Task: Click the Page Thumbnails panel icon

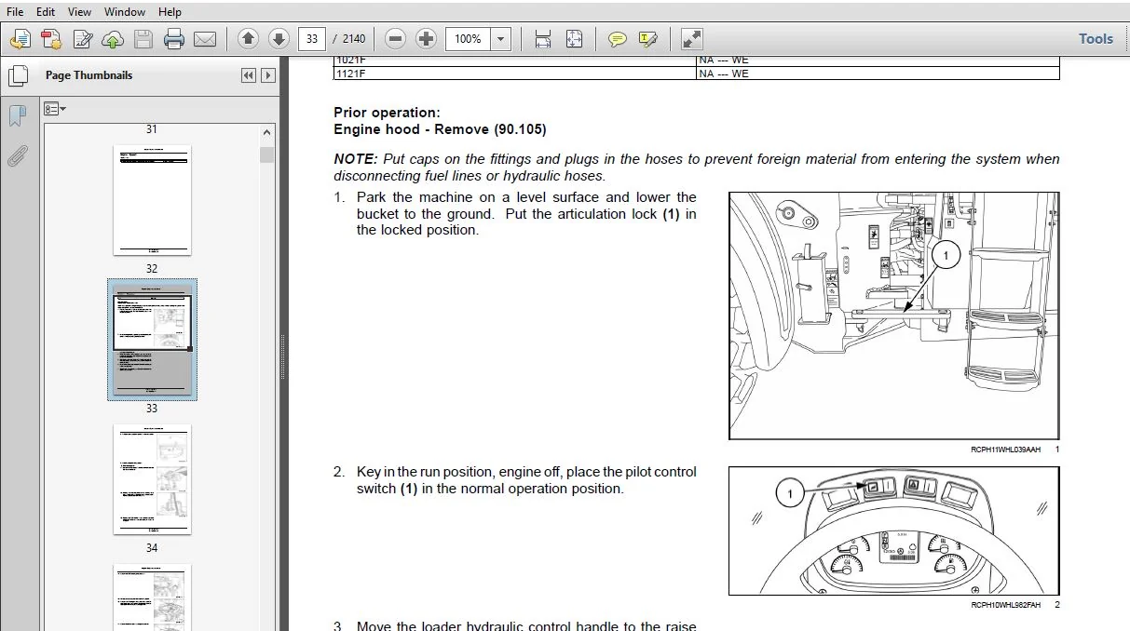Action: [17, 75]
